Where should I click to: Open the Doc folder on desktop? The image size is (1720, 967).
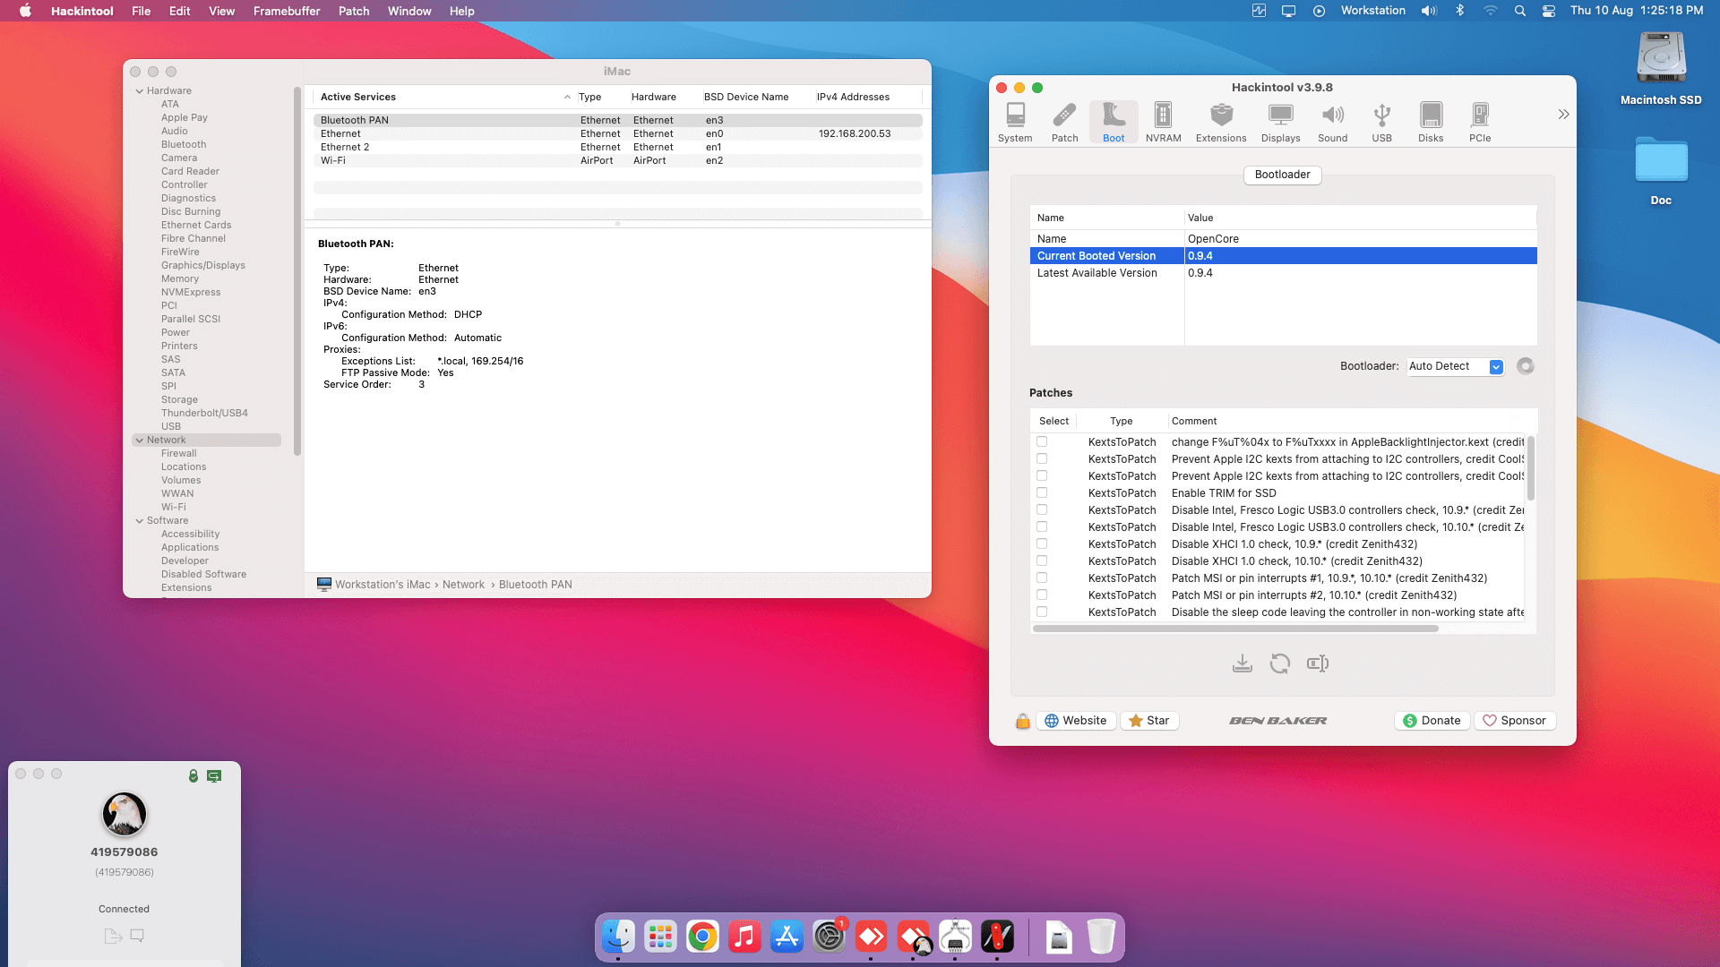click(x=1661, y=171)
